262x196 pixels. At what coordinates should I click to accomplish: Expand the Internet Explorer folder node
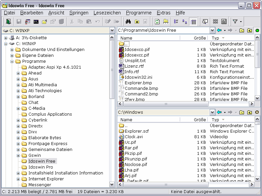pyautogui.click(x=18, y=179)
